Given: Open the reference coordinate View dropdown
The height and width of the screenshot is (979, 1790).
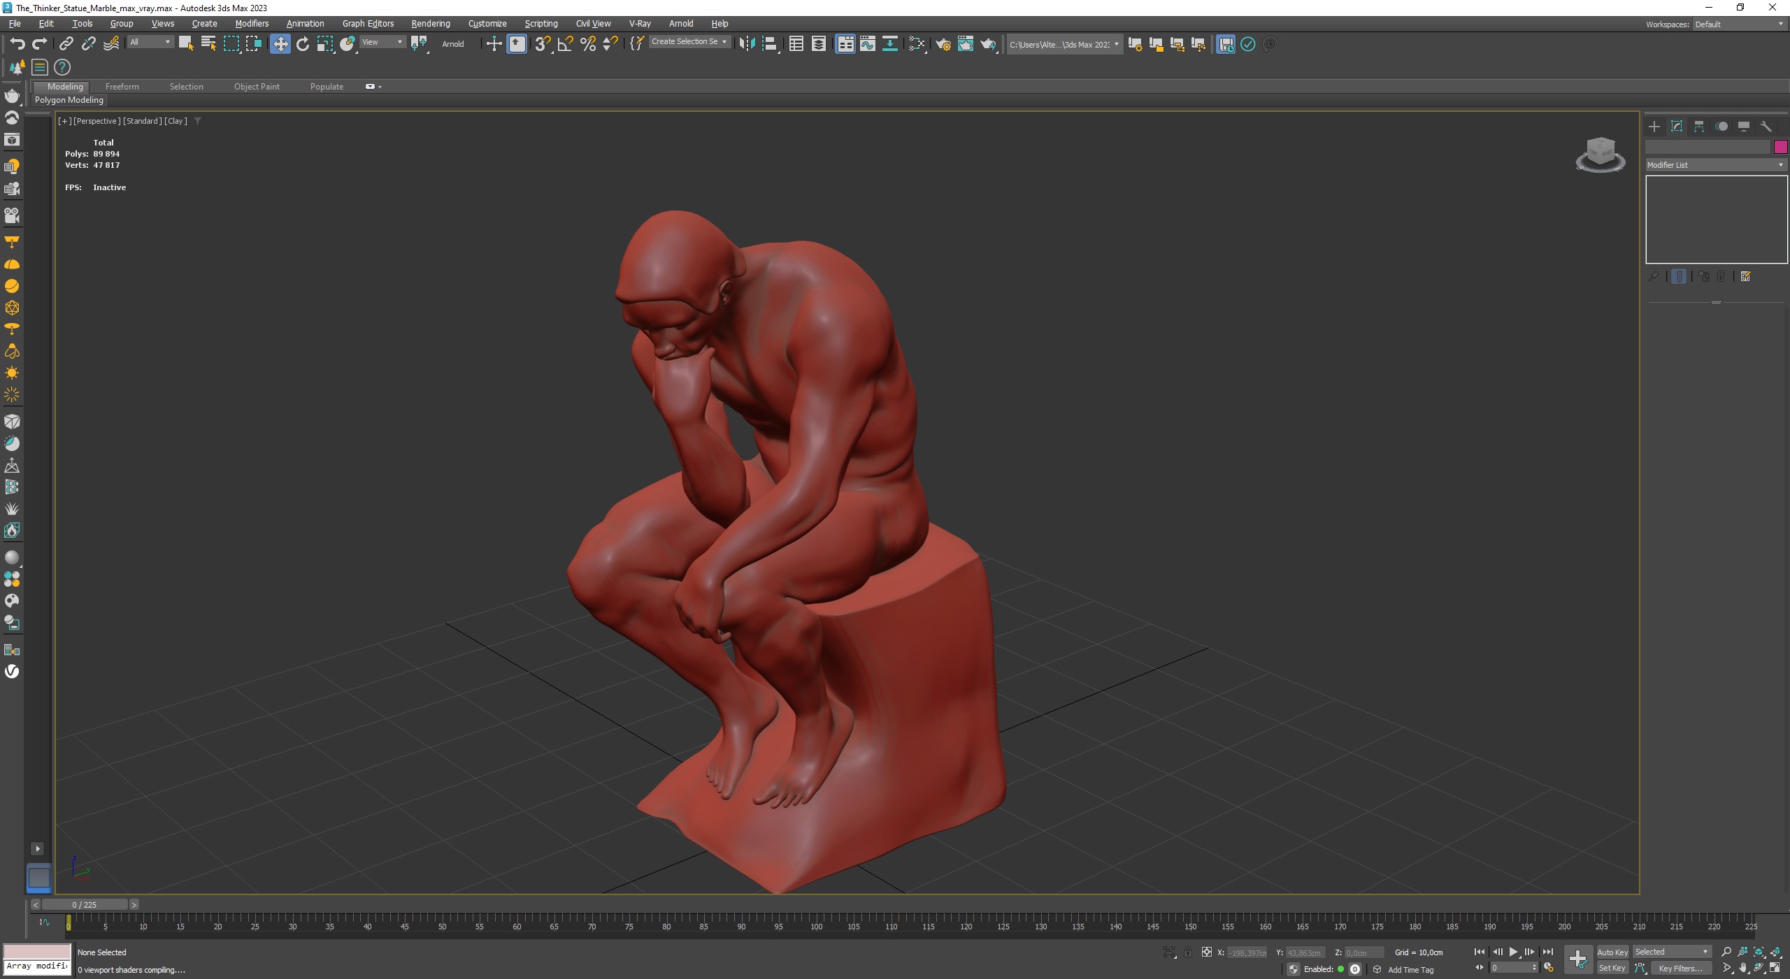Looking at the screenshot, I should [x=382, y=43].
